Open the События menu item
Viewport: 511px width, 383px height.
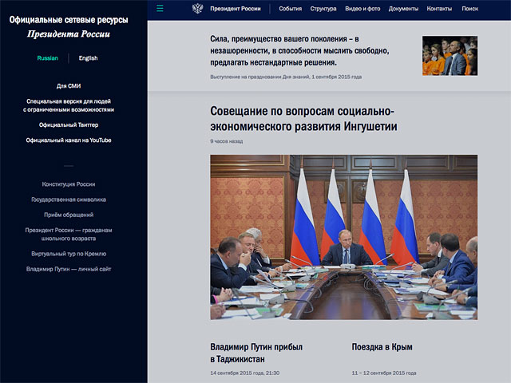[291, 9]
